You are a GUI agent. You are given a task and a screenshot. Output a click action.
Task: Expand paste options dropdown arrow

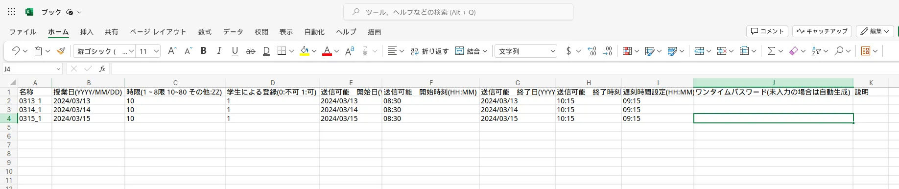pyautogui.click(x=47, y=51)
